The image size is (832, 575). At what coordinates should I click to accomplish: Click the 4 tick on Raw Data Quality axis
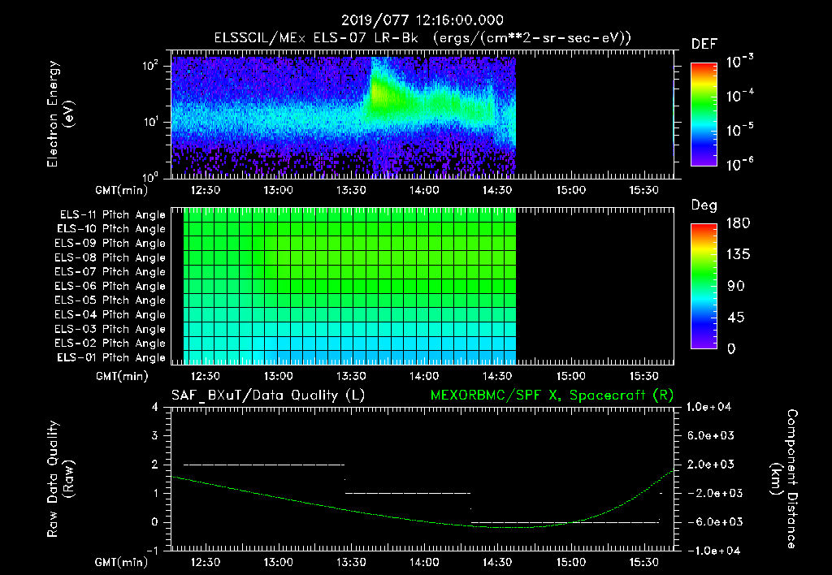pos(155,407)
